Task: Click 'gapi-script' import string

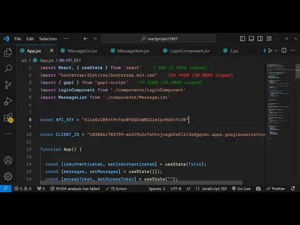Action: click(112, 82)
